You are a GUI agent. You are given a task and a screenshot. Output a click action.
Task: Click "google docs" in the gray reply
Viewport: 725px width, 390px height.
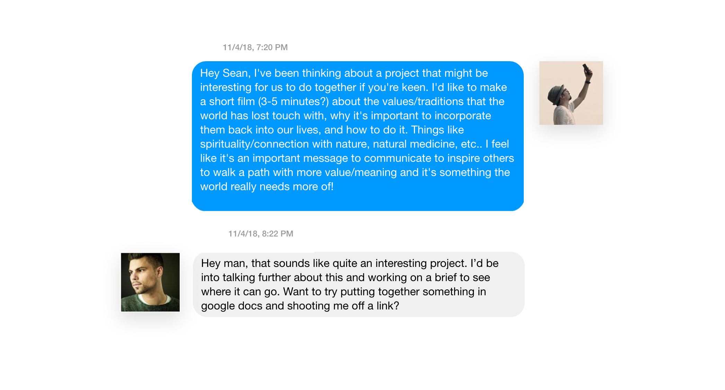point(232,306)
